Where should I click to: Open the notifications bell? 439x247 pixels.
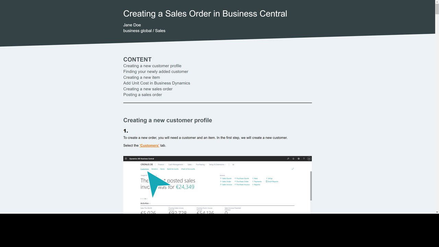pos(293,159)
